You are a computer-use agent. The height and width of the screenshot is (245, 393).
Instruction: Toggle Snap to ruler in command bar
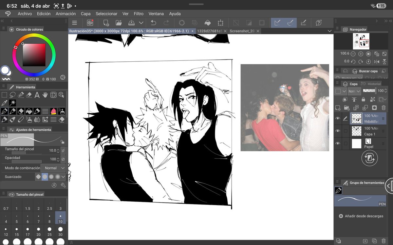(x=277, y=23)
